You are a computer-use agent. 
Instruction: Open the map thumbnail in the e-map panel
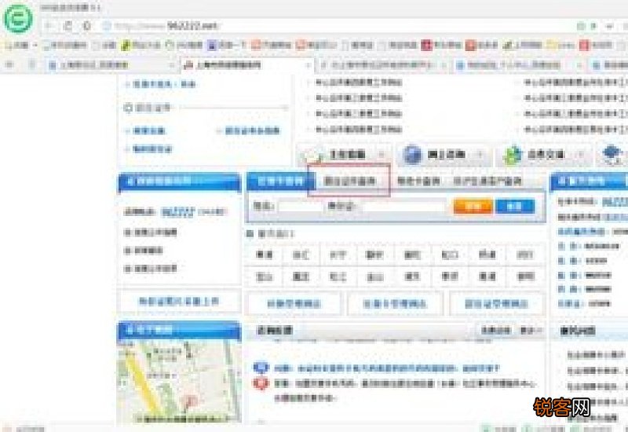[179, 382]
